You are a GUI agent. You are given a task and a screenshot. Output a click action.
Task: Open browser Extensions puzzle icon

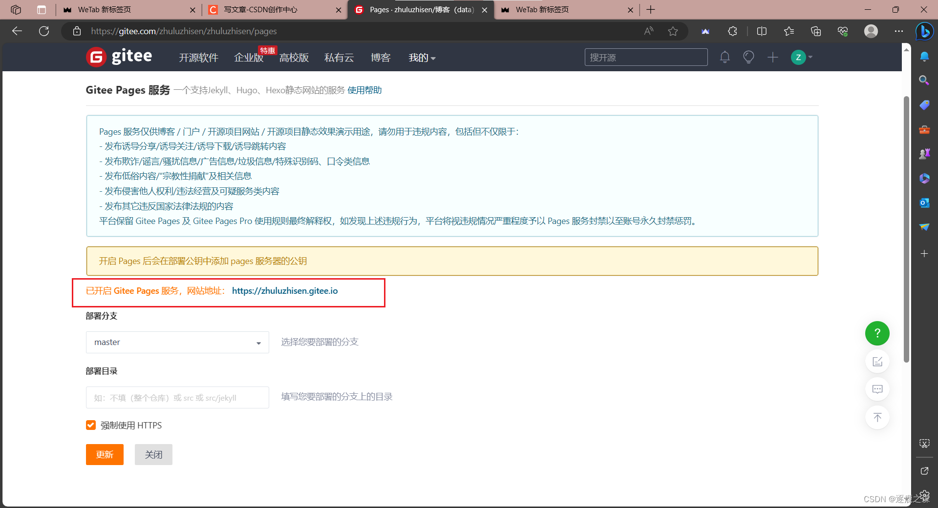(732, 31)
